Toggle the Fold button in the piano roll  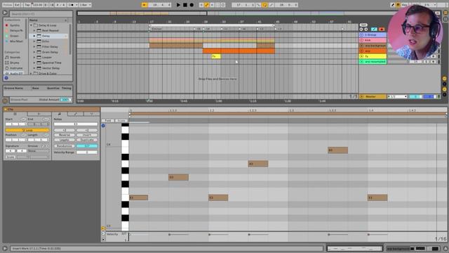[x=108, y=120]
